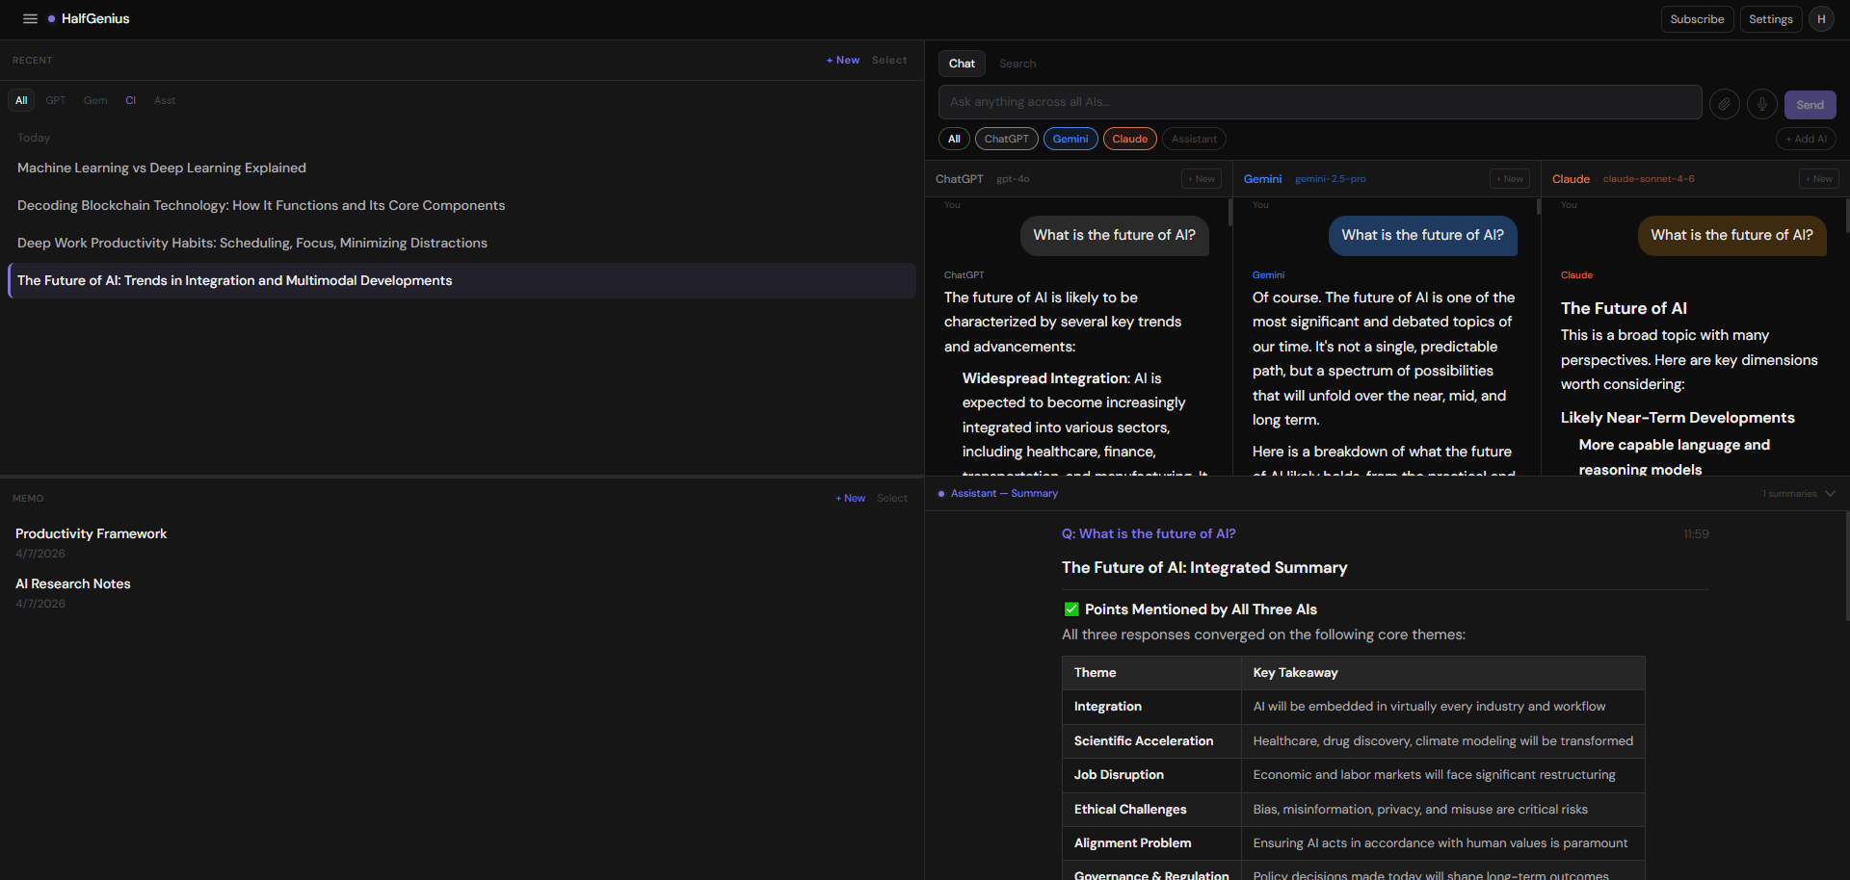Image resolution: width=1850 pixels, height=880 pixels.
Task: Click the green checkmark heading icon
Action: [x=1070, y=609]
